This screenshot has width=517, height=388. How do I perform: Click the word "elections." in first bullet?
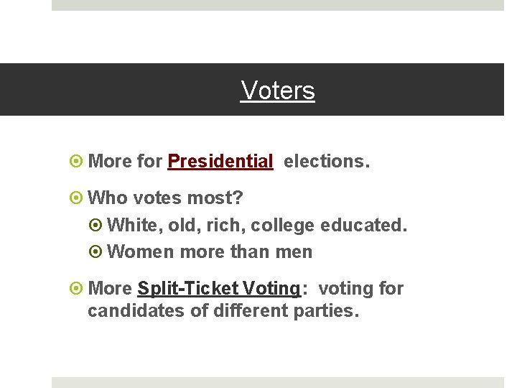coord(327,162)
